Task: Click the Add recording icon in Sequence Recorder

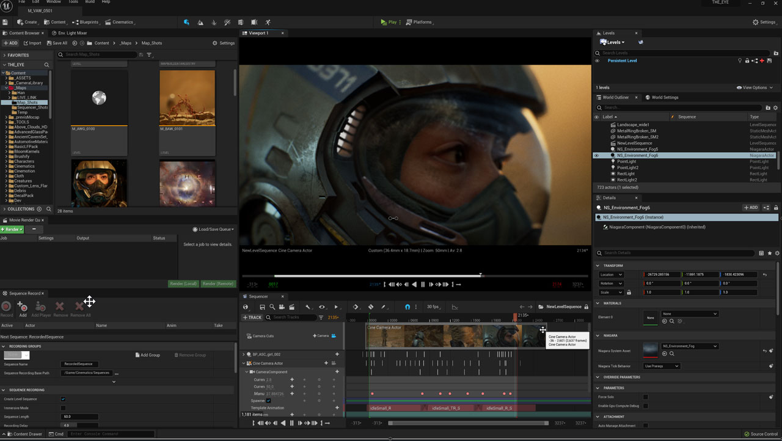Action: (23, 307)
